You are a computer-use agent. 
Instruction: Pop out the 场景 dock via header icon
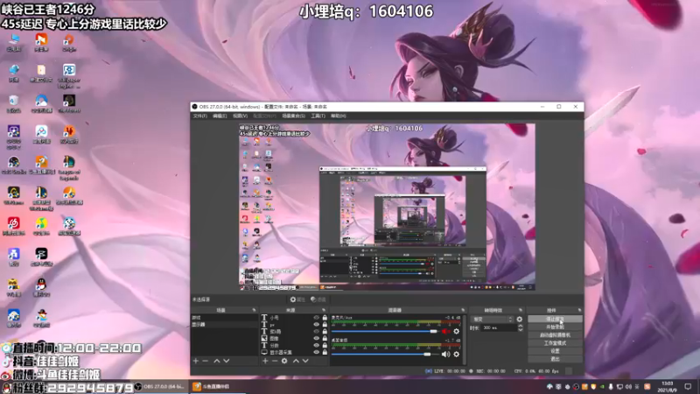pos(254,310)
